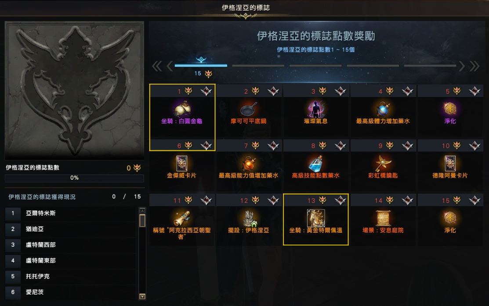489x306 pixels.
Task: Select the 金傑威卡片 card icon
Action: [182, 163]
